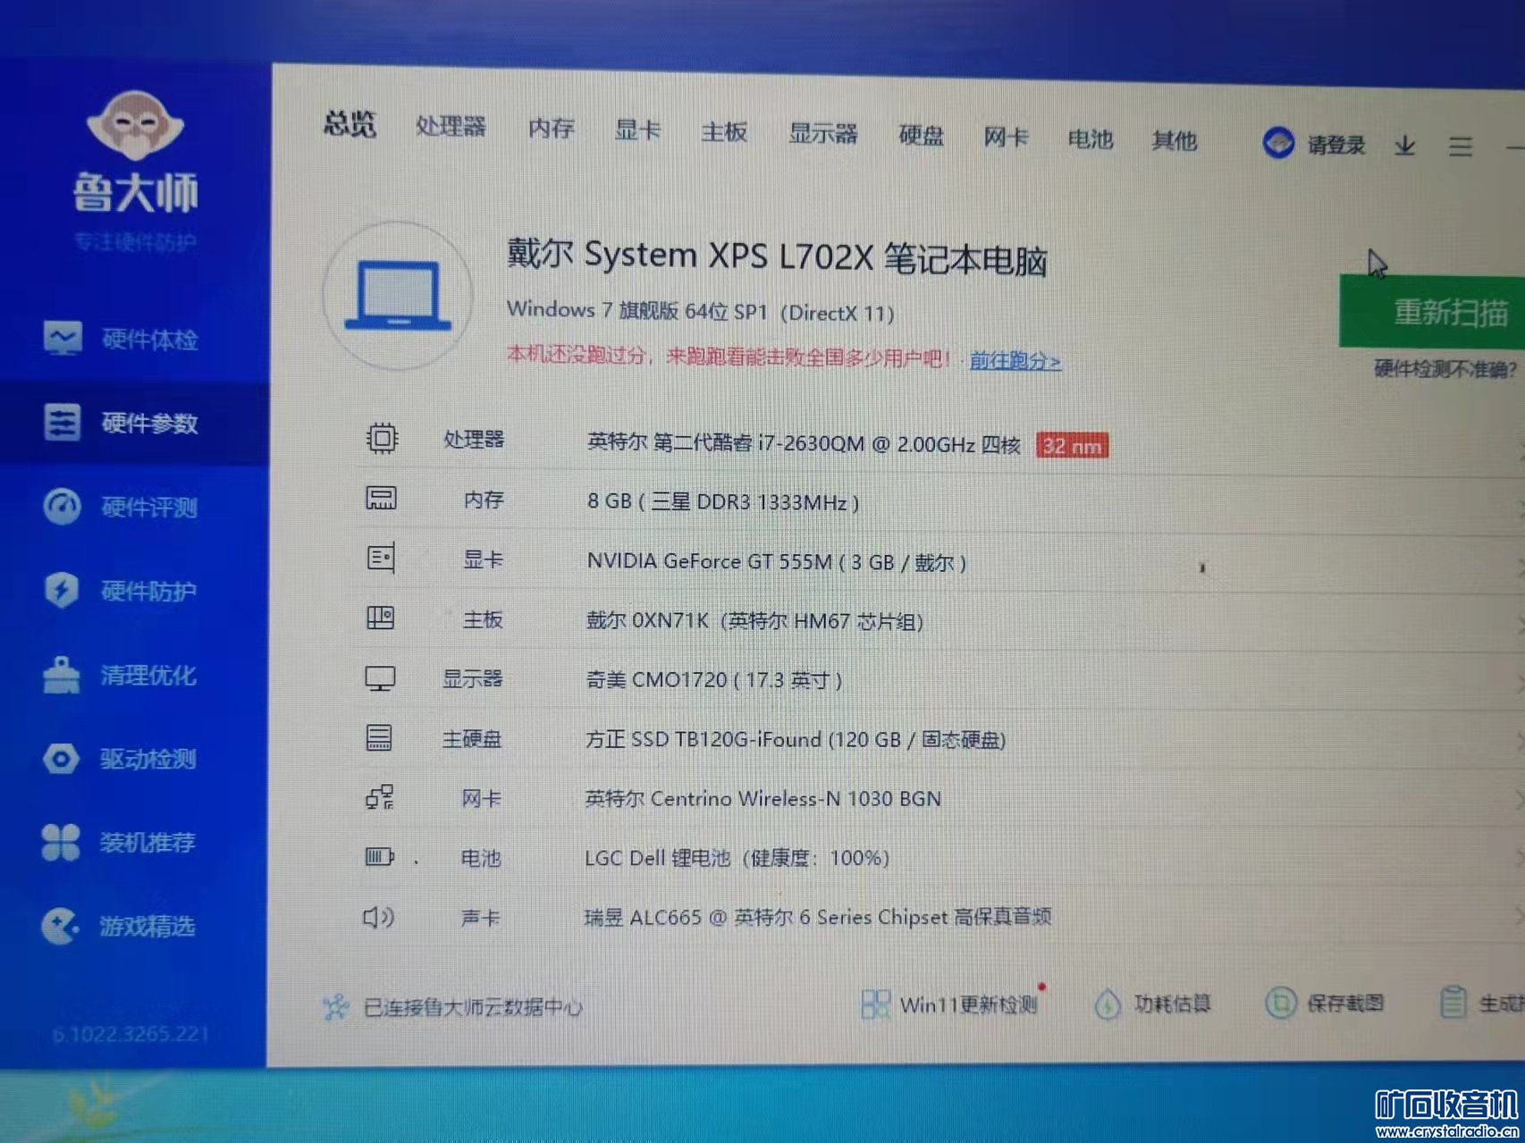Screen dimensions: 1525x1143
Task: Open 装机推荐 four-leaf icon
Action: (x=61, y=842)
